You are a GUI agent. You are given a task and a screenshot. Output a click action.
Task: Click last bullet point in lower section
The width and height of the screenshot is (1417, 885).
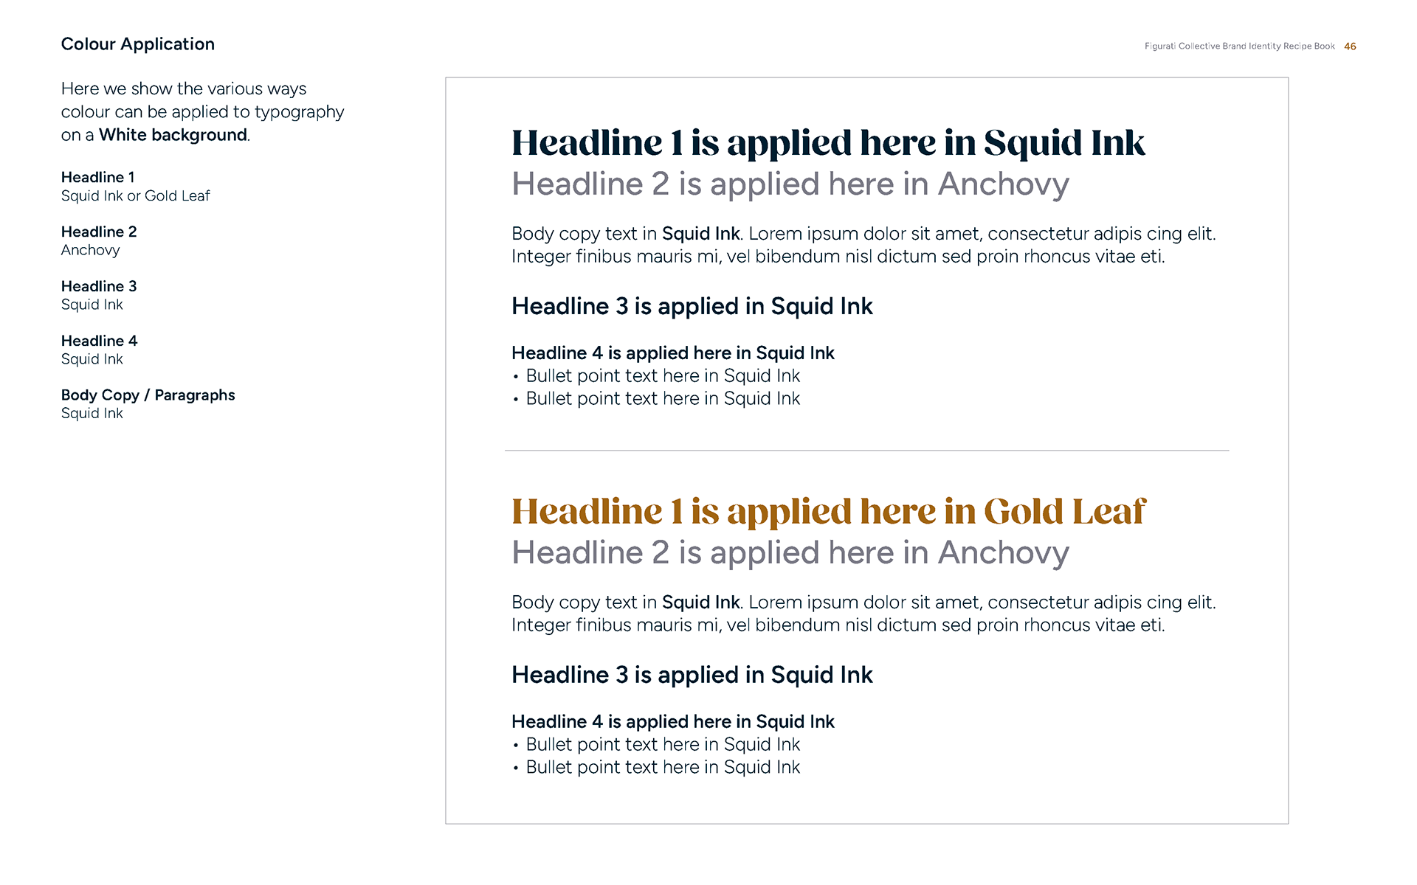(x=662, y=768)
